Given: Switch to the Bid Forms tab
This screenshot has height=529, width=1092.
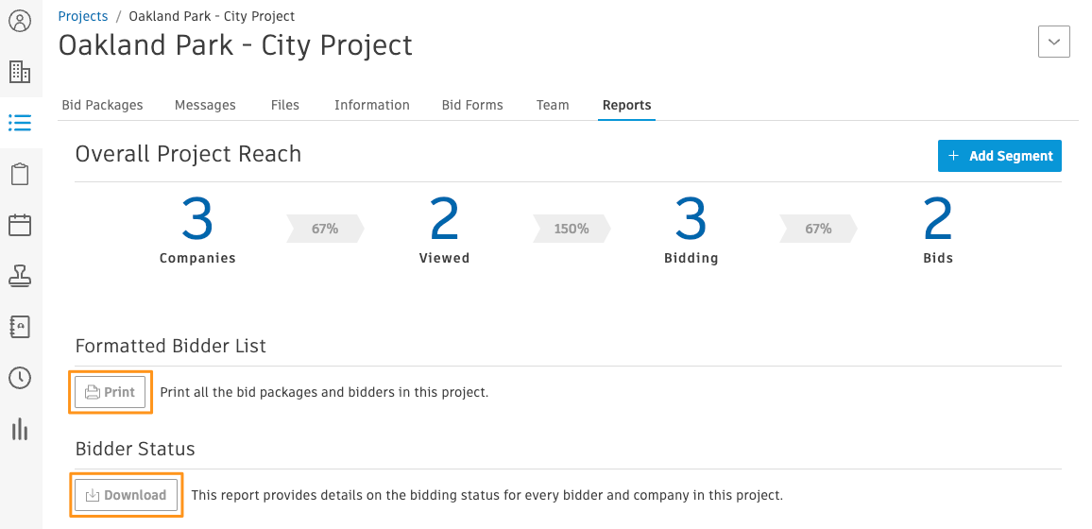Looking at the screenshot, I should 472,105.
